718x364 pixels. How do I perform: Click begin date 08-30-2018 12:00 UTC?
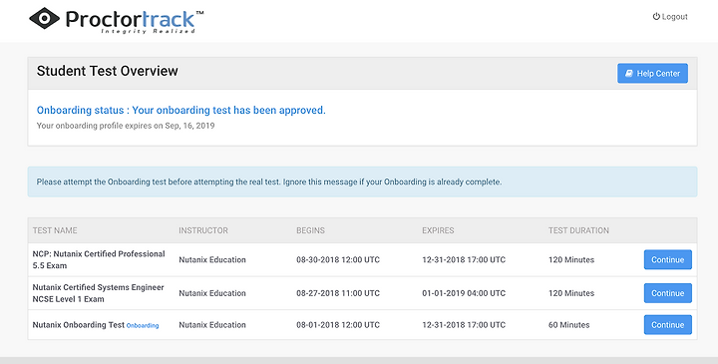338,259
